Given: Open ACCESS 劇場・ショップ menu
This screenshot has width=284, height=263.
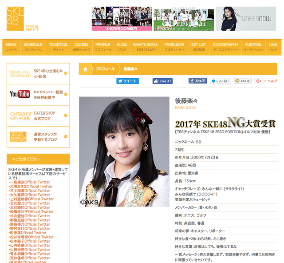Looking at the screenshot, I should pos(81,47).
